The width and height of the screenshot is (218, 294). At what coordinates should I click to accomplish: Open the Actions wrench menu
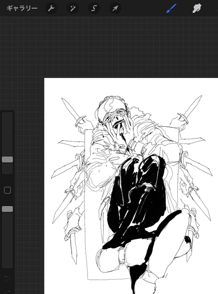51,9
